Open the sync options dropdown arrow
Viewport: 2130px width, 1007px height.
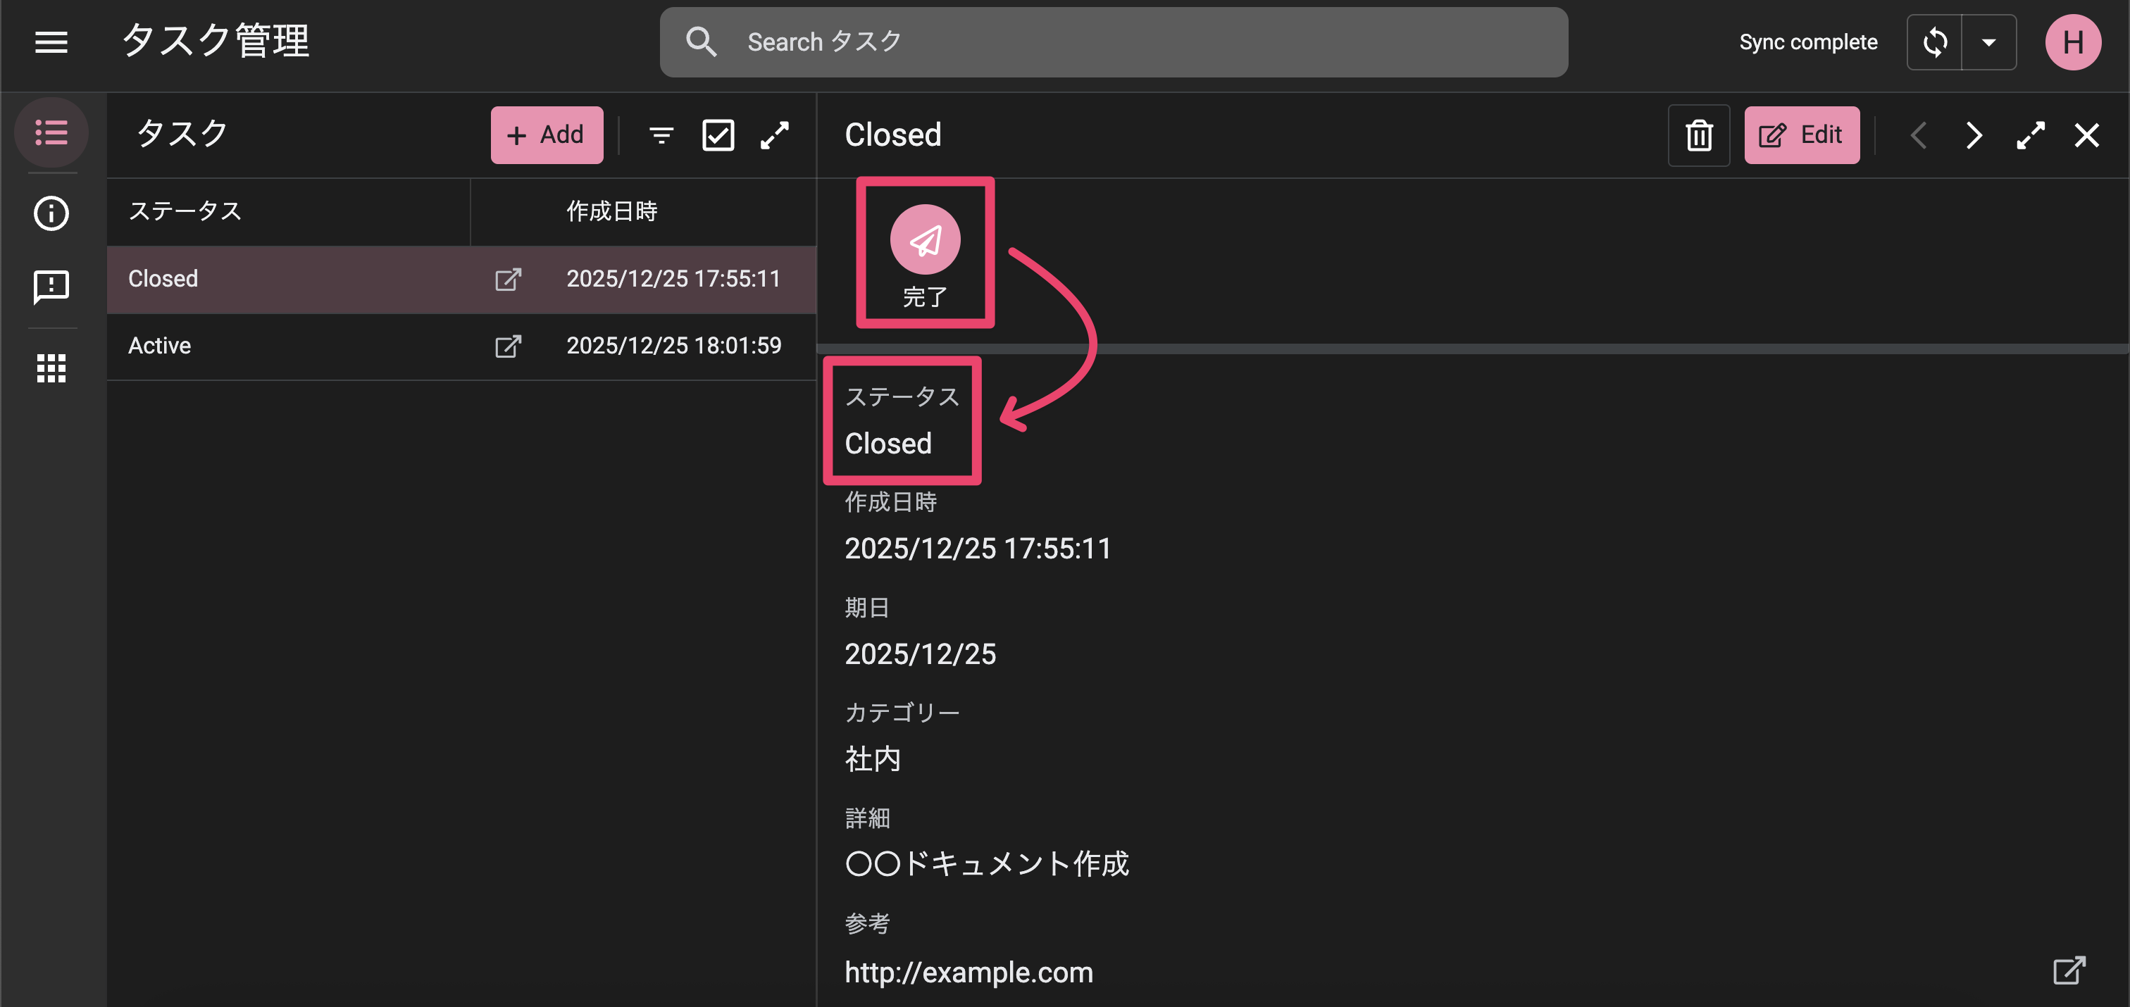[1989, 42]
